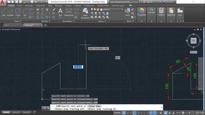Screen dimensions: 205x115
Task: Select the Circle tool
Action: coord(18,12)
